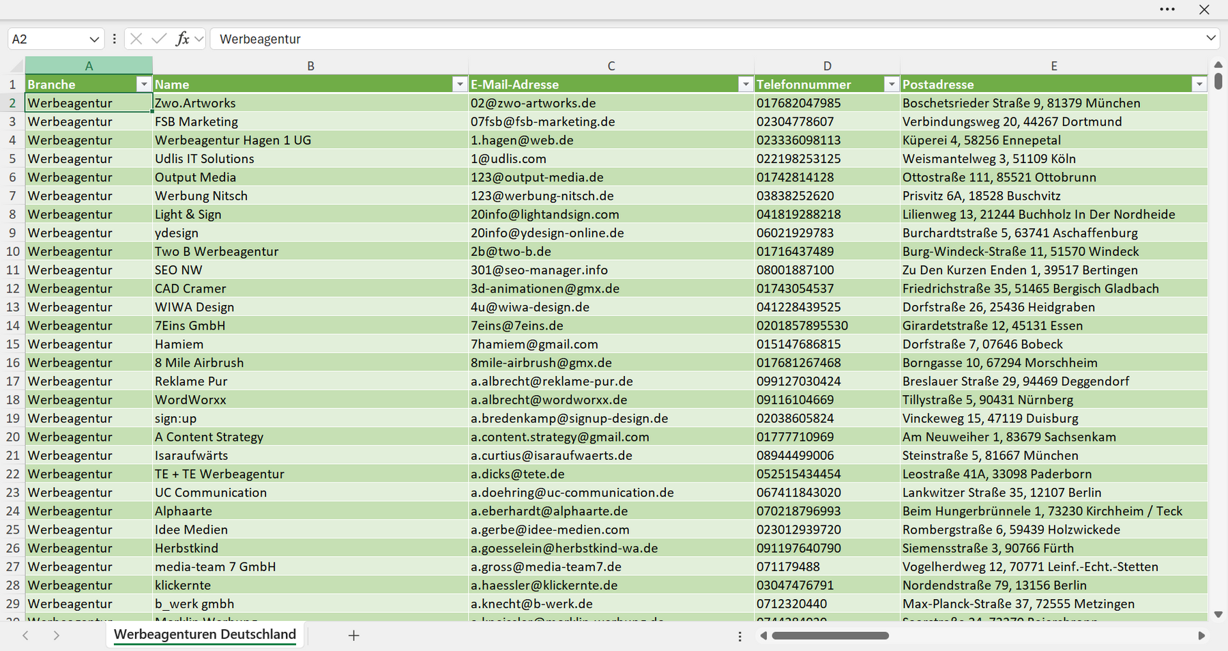
Task: Select address Prisvitz 6A, 18528 Buschvitz
Action: (1054, 196)
